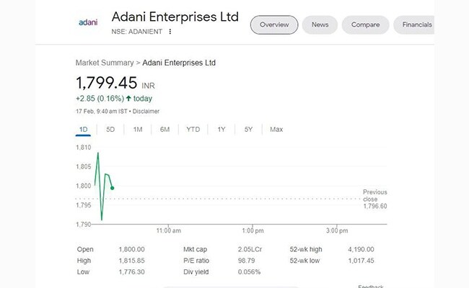This screenshot has width=469, height=288.
Task: Choose the 6M time range
Action: pos(165,130)
